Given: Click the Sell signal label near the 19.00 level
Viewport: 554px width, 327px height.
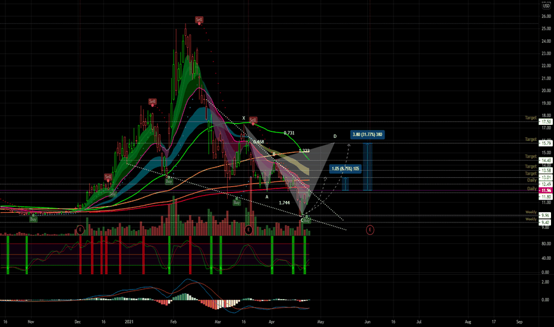Looking at the screenshot, I should point(152,102).
